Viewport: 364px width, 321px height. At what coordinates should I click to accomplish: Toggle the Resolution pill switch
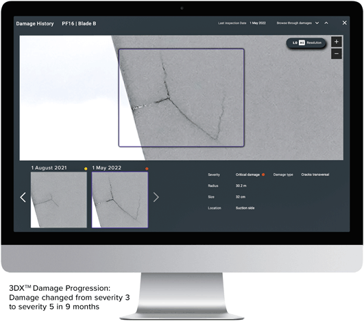coord(306,43)
